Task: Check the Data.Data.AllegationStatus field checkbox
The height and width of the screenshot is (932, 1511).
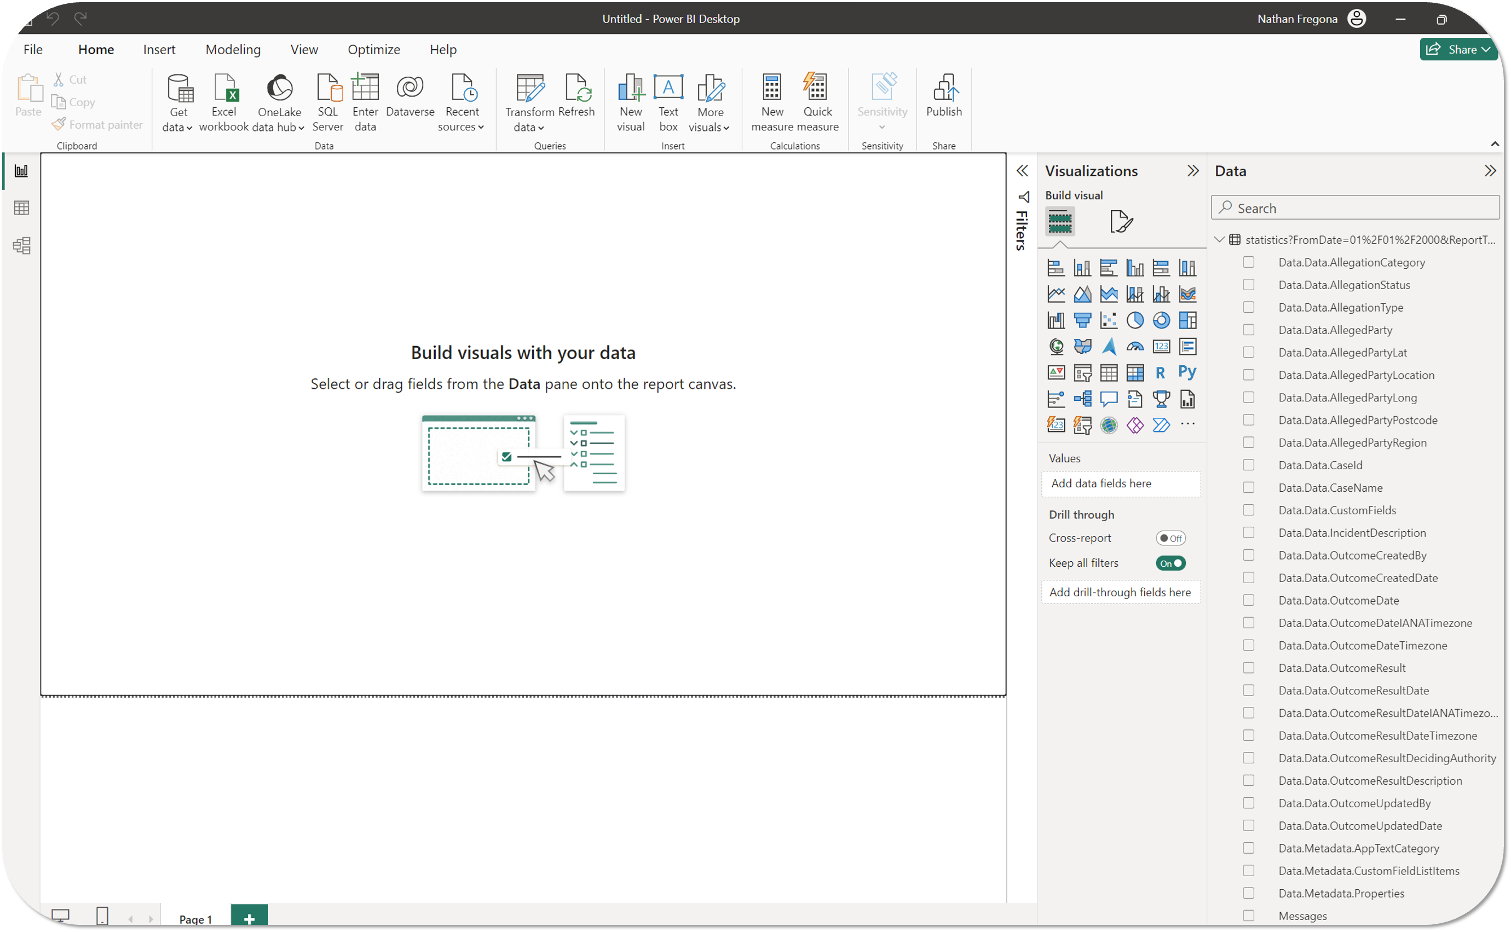Action: pyautogui.click(x=1248, y=285)
